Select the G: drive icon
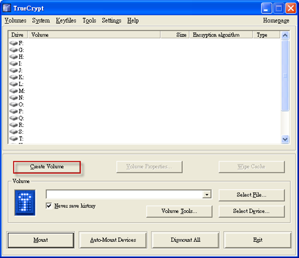 tap(13, 50)
